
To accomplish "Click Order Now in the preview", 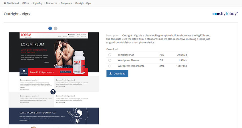I will (66, 72).
